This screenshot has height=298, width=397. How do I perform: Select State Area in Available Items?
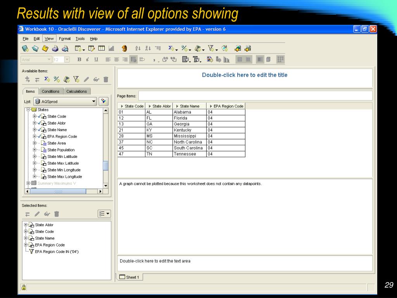pos(56,143)
